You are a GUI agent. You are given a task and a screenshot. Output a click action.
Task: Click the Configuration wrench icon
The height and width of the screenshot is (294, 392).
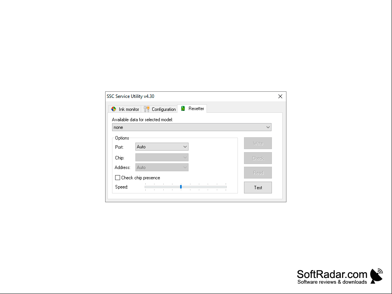tap(146, 109)
